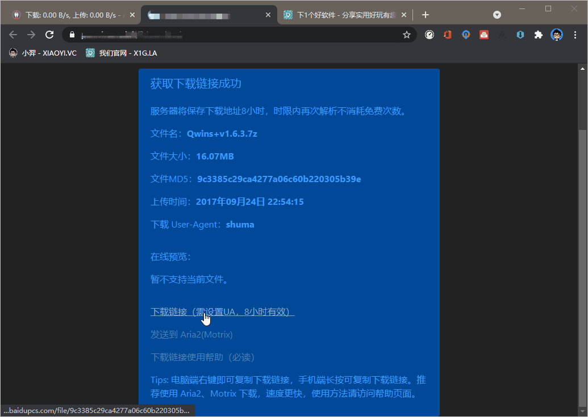Viewport: 588px width, 417px height.
Task: Click the file name Qwins+v1.6.3.7z
Action: [222, 134]
